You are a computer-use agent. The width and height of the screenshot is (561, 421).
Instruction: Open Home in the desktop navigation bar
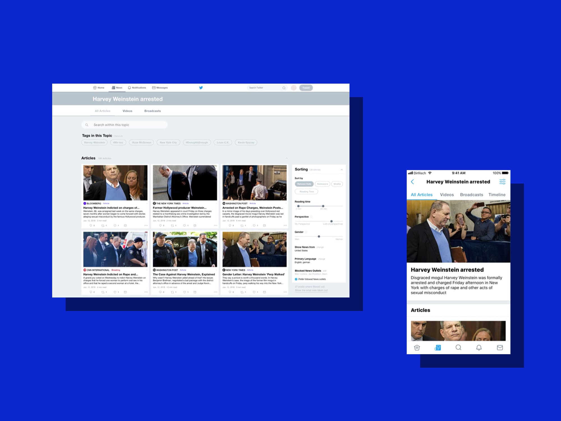pos(99,88)
